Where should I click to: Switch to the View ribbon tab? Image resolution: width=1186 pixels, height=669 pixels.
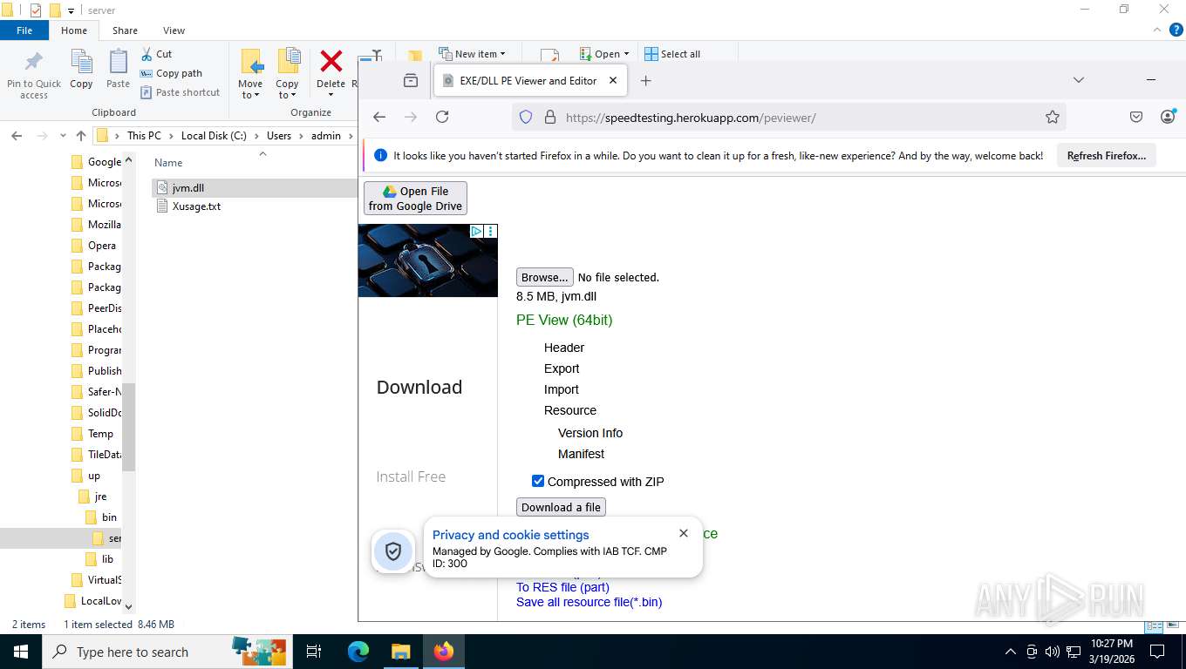pos(174,30)
